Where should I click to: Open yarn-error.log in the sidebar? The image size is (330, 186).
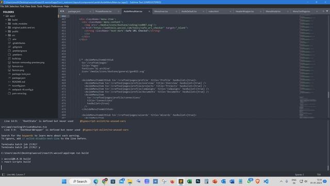(x=19, y=94)
